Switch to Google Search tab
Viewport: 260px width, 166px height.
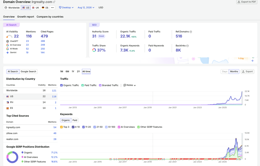(28, 71)
